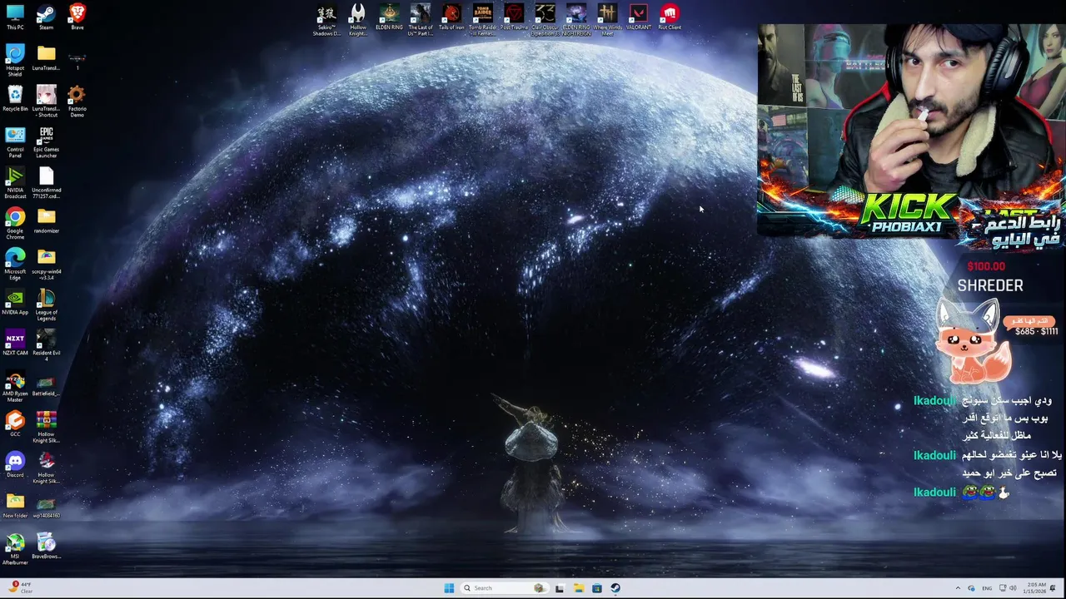This screenshot has height=599, width=1066.
Task: Select the Post Trauma desktop shortcut
Action: click(x=514, y=17)
